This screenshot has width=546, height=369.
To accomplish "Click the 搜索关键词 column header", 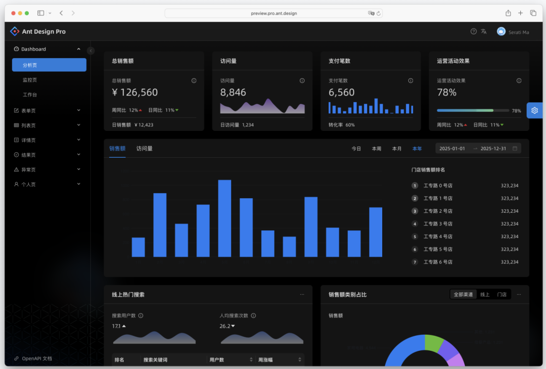I will pyautogui.click(x=155, y=359).
